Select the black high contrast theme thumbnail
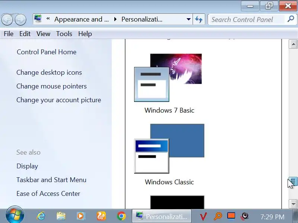Image resolution: width=298 pixels, height=223 pixels. coord(177,202)
